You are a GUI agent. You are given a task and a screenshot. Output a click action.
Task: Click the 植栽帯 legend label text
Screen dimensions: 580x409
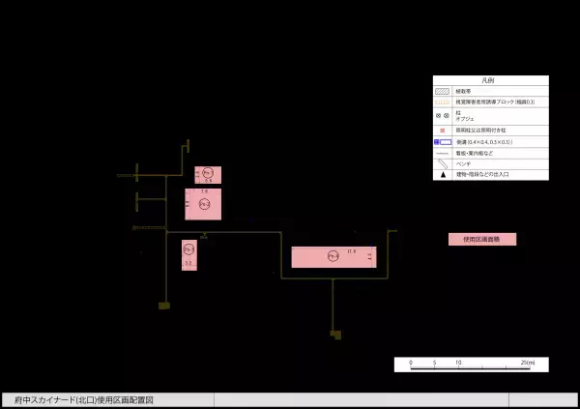[463, 91]
